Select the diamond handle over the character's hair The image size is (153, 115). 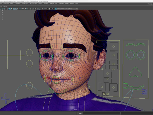tap(102, 47)
